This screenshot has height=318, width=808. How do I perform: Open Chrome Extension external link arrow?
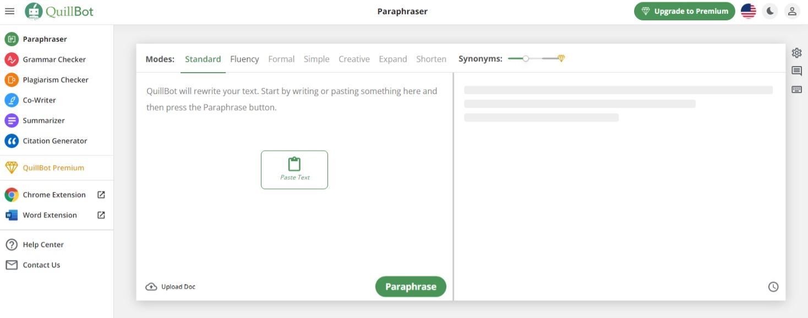(x=101, y=195)
